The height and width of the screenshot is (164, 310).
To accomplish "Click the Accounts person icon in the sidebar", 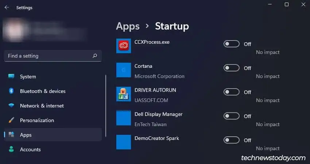I will pos(11,149).
